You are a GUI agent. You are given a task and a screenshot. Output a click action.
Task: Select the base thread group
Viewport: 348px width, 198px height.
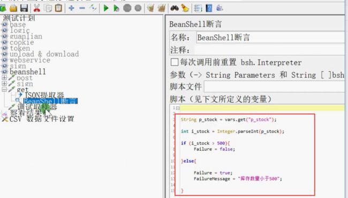tap(18, 24)
